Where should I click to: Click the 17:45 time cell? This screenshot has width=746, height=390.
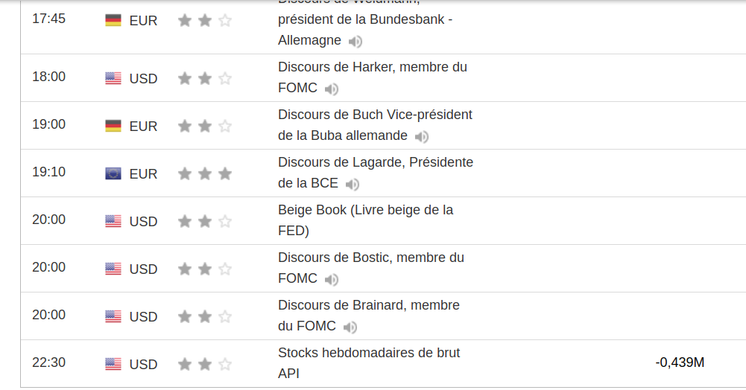[x=48, y=19]
